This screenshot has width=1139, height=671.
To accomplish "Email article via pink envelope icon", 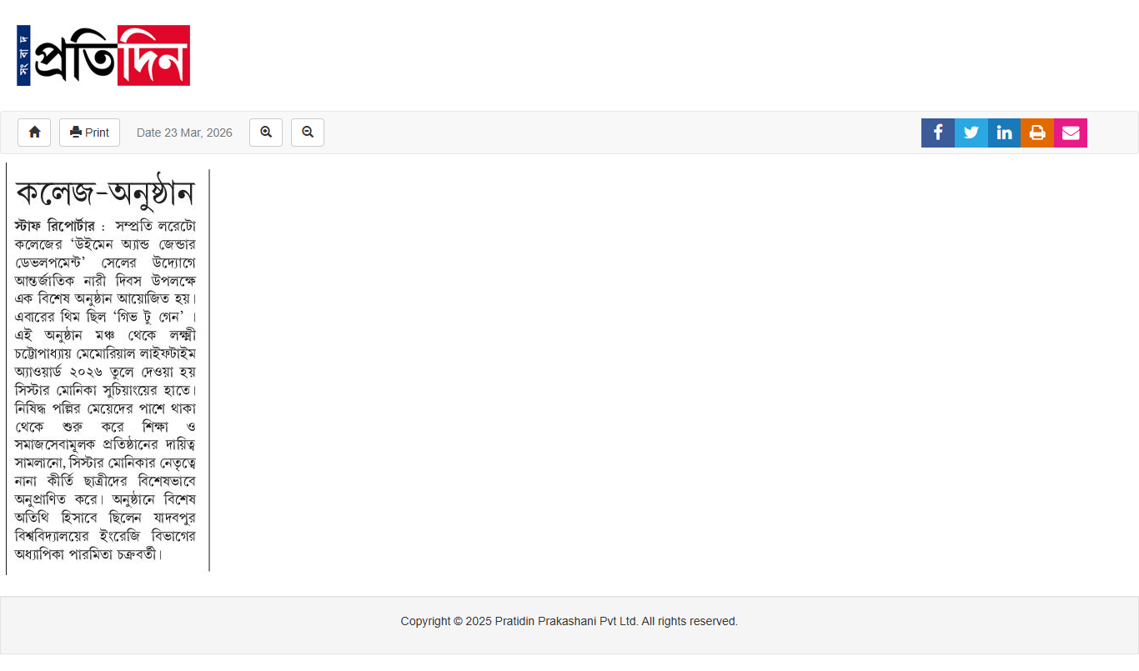I will pos(1071,133).
